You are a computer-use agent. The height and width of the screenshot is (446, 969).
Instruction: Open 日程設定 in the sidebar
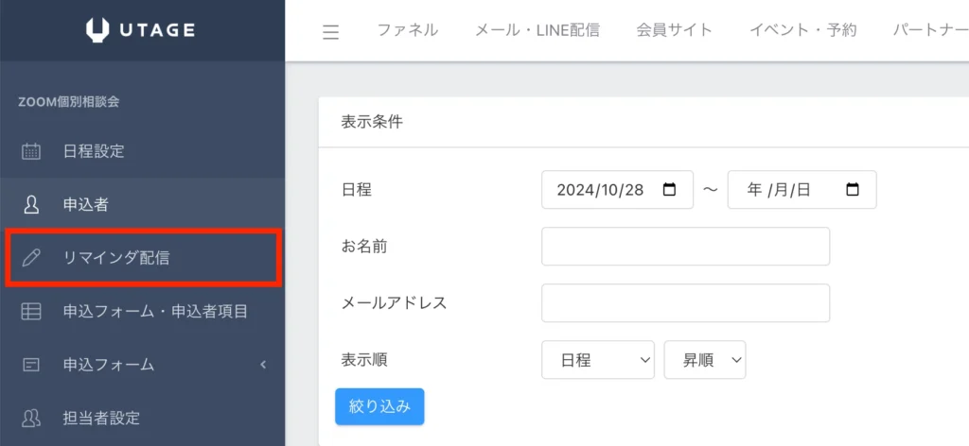pyautogui.click(x=143, y=151)
